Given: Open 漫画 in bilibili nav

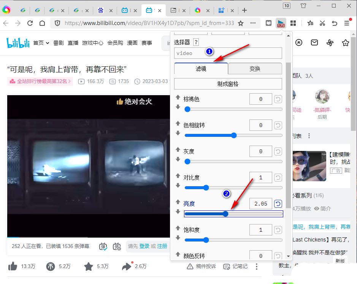Looking at the screenshot, I should click(x=132, y=43).
